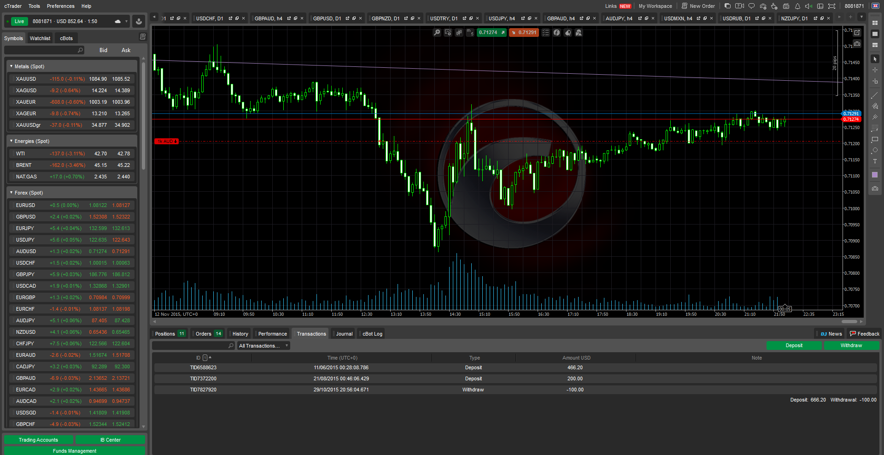Select the trend line drawing tool
Viewport: 884px width, 455px height.
tap(875, 95)
